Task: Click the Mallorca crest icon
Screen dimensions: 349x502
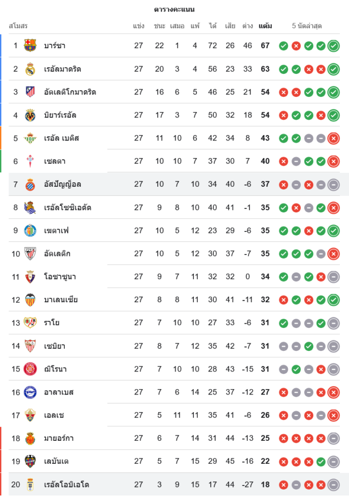Action: [30, 438]
